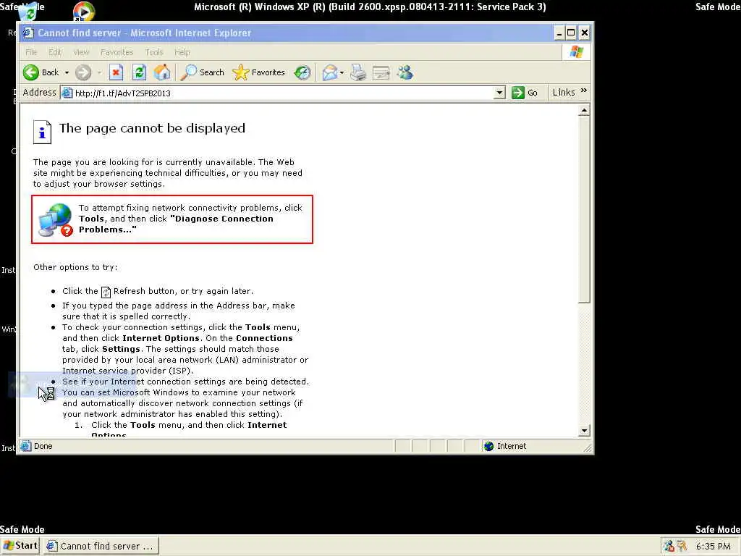Minimize the Internet Explorer window
This screenshot has width=741, height=556.
pyautogui.click(x=559, y=33)
